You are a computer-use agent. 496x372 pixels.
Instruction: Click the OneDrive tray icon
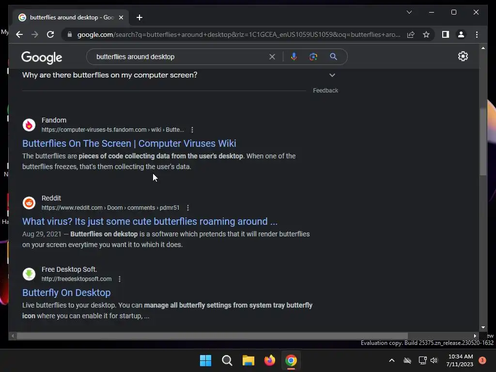coord(407,360)
